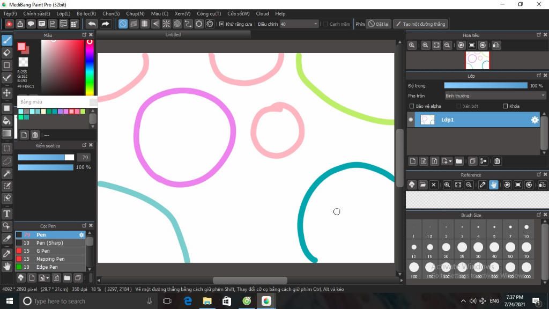Adjust the brush size slider showing 79
Image resolution: width=549 pixels, height=309 pixels.
[46, 157]
